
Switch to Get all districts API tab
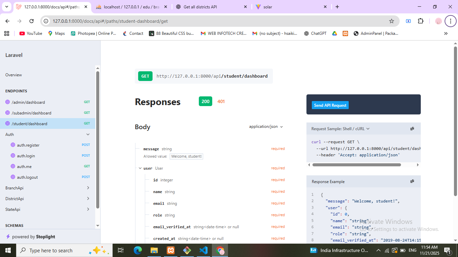tap(200, 7)
